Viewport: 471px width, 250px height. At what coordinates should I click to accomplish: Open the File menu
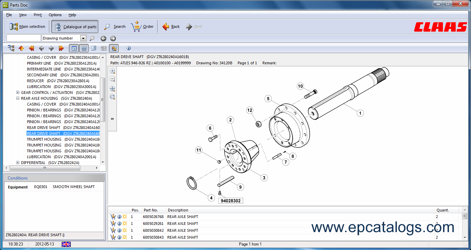(9, 15)
